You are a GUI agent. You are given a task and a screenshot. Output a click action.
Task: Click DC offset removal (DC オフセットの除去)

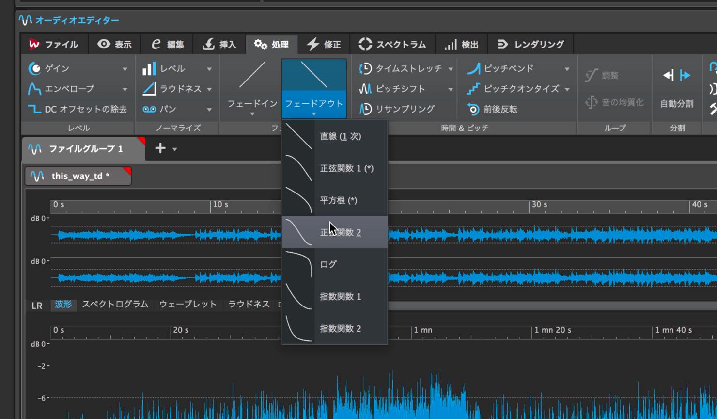tap(78, 109)
